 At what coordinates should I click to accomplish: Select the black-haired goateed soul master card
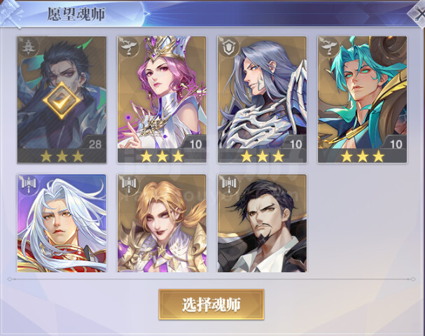tap(262, 223)
